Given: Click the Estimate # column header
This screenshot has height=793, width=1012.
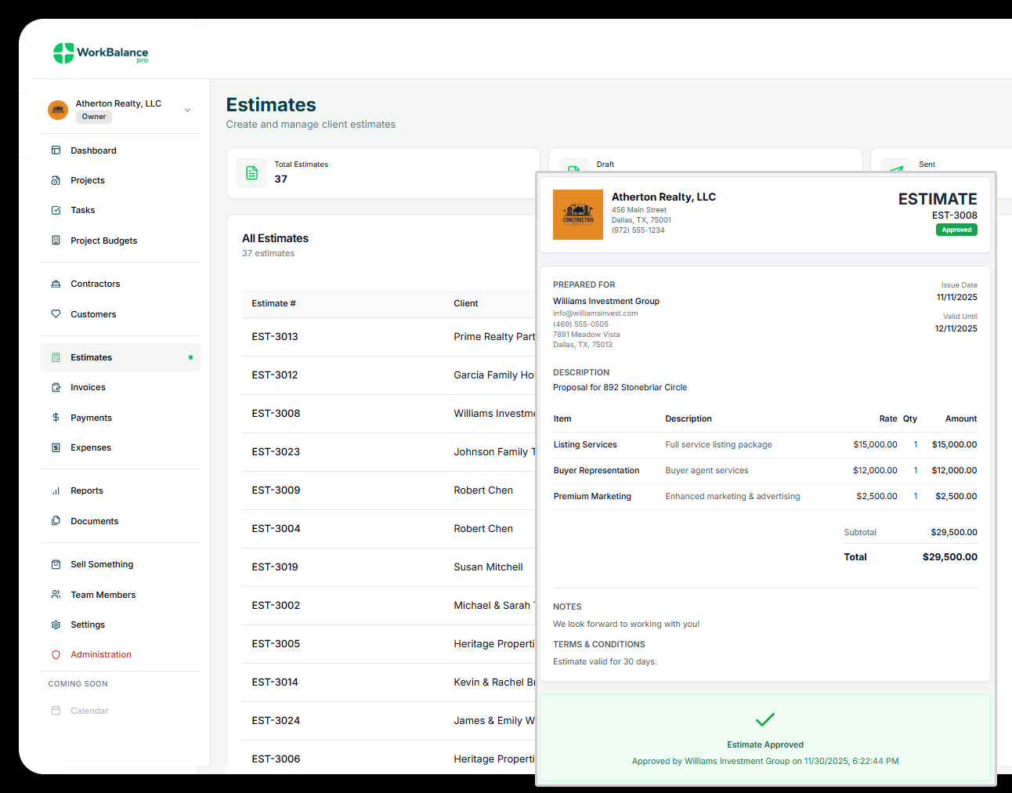Looking at the screenshot, I should point(273,303).
